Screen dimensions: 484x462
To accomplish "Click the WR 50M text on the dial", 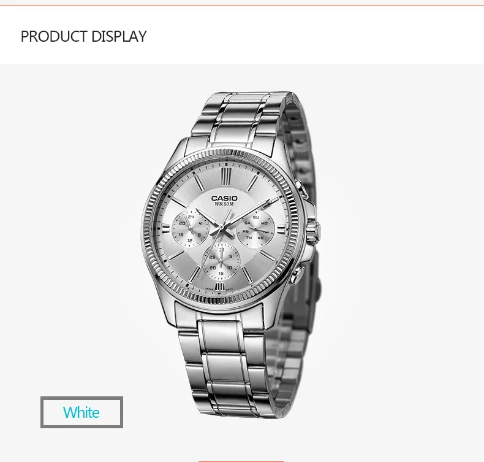I will 224,204.
